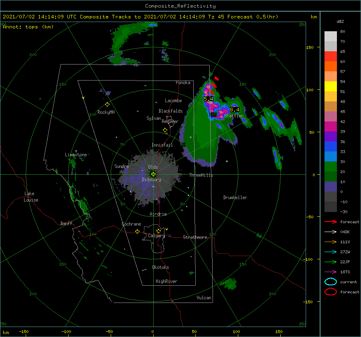The width and height of the screenshot is (361, 337).
Task: Click the Cochrane city label
Action: pyautogui.click(x=131, y=224)
